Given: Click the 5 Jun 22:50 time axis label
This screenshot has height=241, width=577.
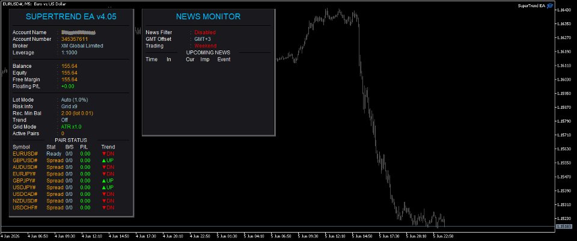Looking at the screenshot, I should pos(443,236).
